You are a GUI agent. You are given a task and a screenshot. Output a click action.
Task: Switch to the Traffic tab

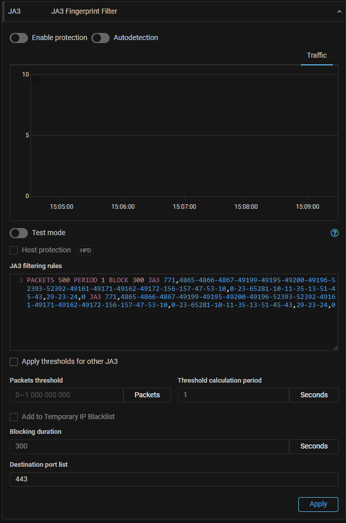(x=317, y=55)
